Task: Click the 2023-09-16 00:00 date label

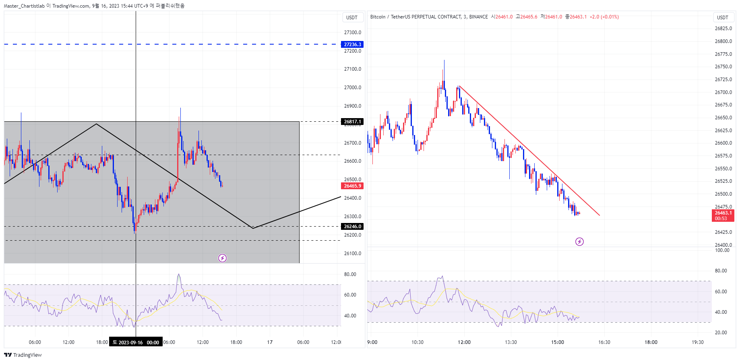Action: pos(136,342)
